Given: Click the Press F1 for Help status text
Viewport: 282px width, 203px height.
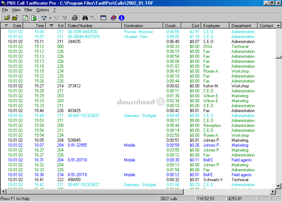Looking at the screenshot, I should click(x=15, y=199).
